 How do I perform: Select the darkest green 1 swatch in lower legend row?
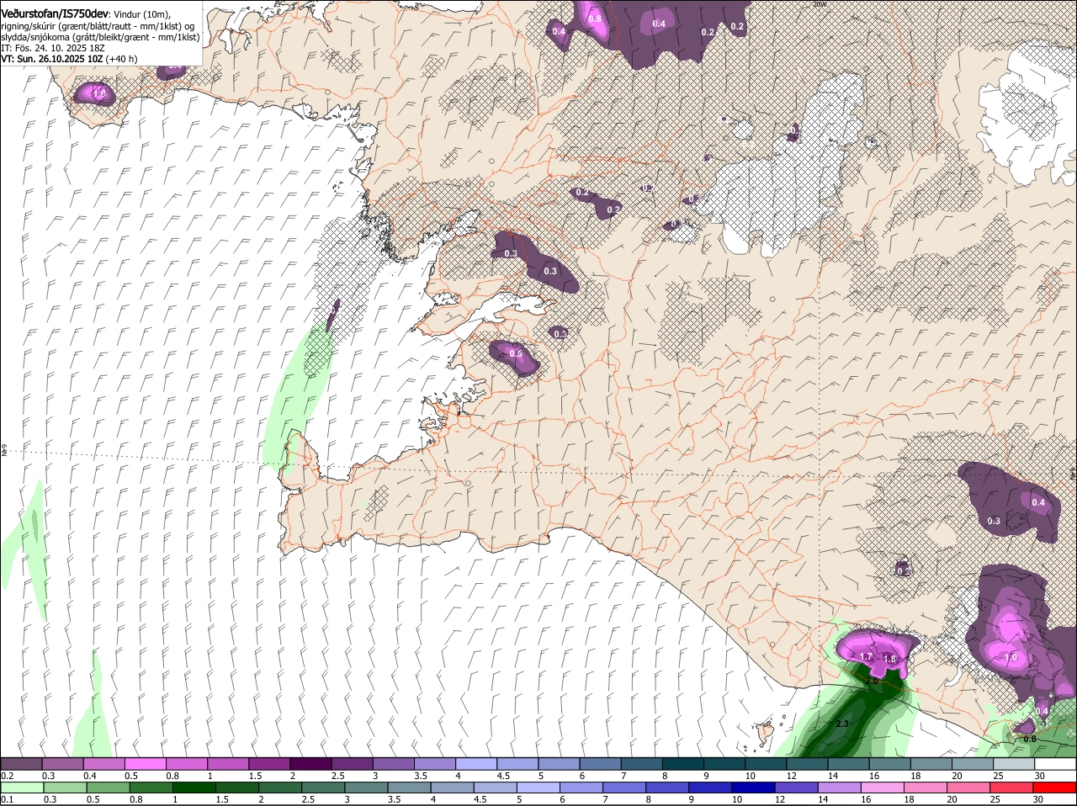click(x=194, y=787)
